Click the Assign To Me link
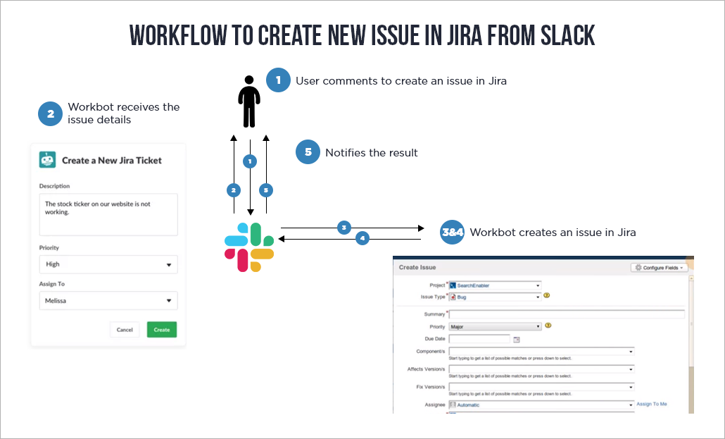The width and height of the screenshot is (725, 439). point(652,404)
